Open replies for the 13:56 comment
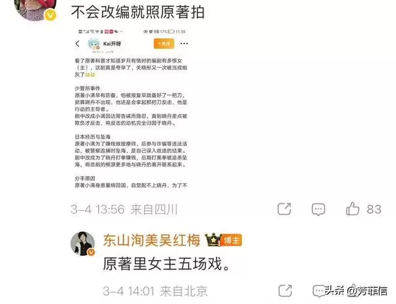 tap(318, 209)
